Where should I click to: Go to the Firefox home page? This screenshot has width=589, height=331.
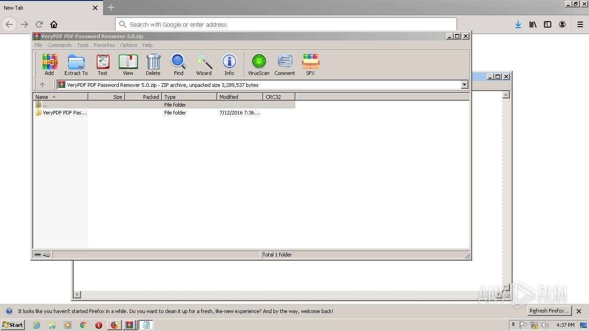click(x=54, y=24)
